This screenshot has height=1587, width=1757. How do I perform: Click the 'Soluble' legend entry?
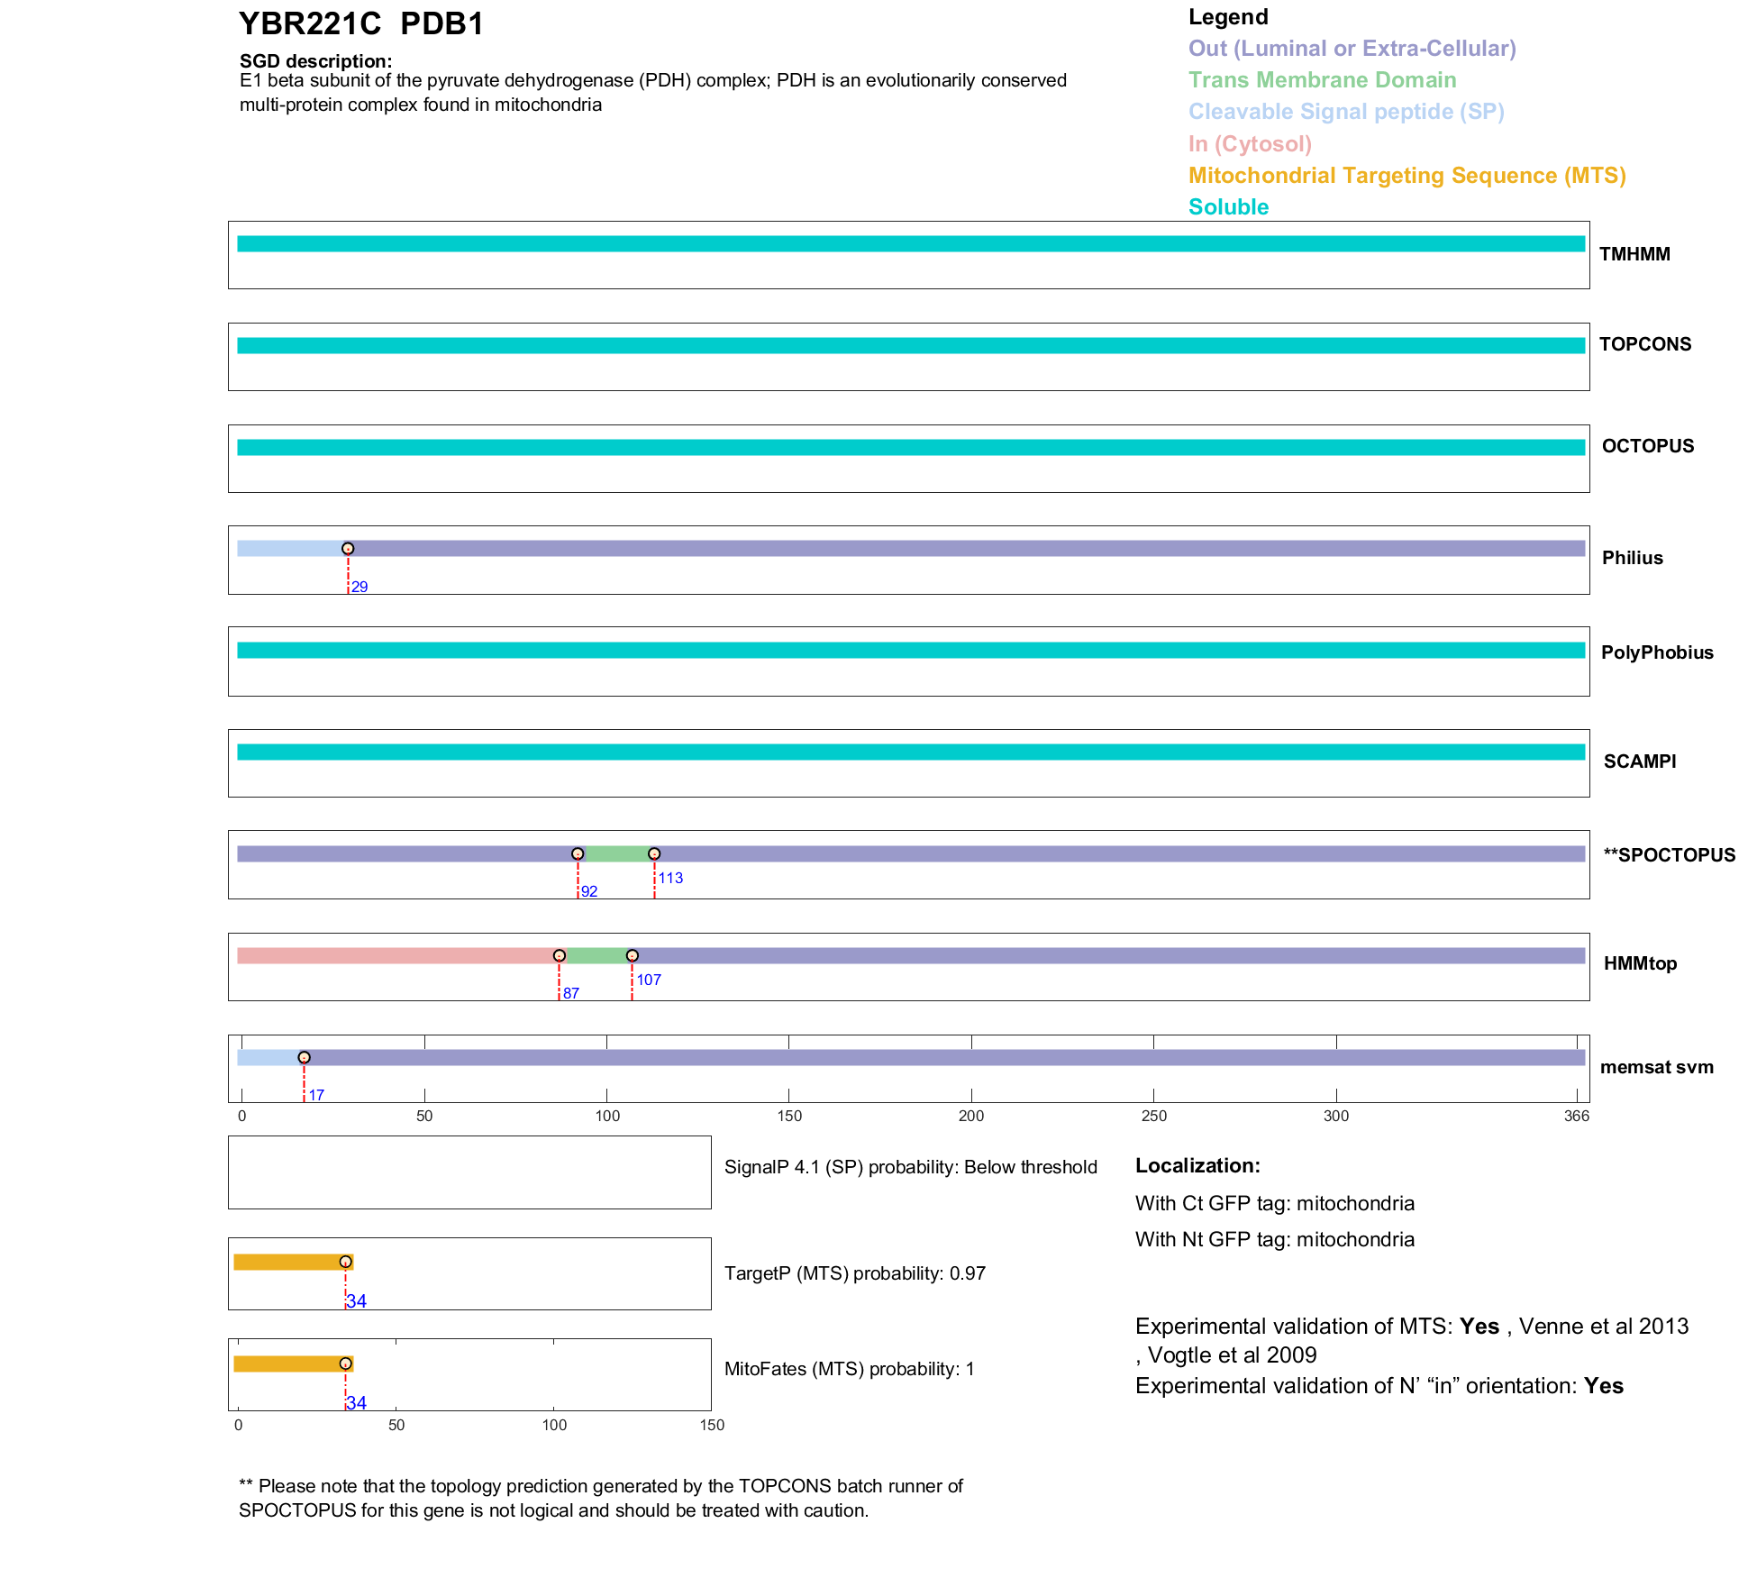(x=1228, y=207)
